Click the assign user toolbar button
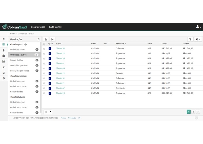 pos(46,39)
